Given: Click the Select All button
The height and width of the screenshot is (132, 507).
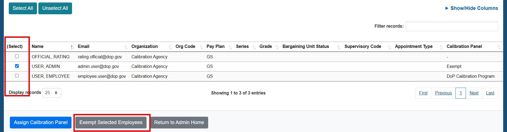Looking at the screenshot, I should tap(23, 8).
